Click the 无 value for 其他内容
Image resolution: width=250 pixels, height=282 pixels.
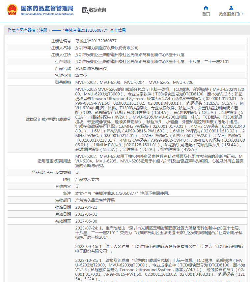[x=77, y=186]
